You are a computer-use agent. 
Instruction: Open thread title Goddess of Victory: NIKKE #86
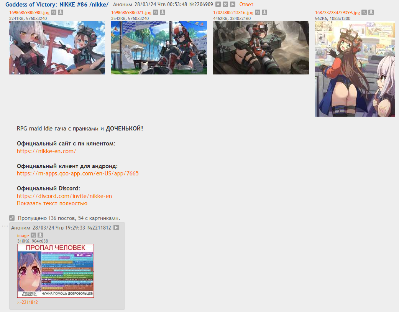[x=57, y=4]
